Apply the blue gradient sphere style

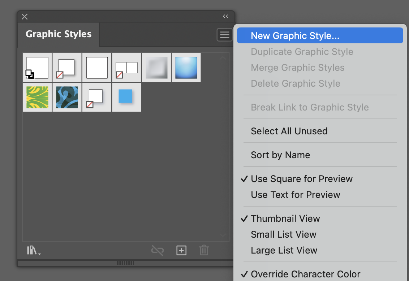tap(186, 67)
